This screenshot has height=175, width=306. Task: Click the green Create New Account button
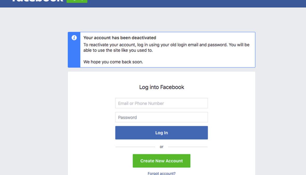pos(161,161)
